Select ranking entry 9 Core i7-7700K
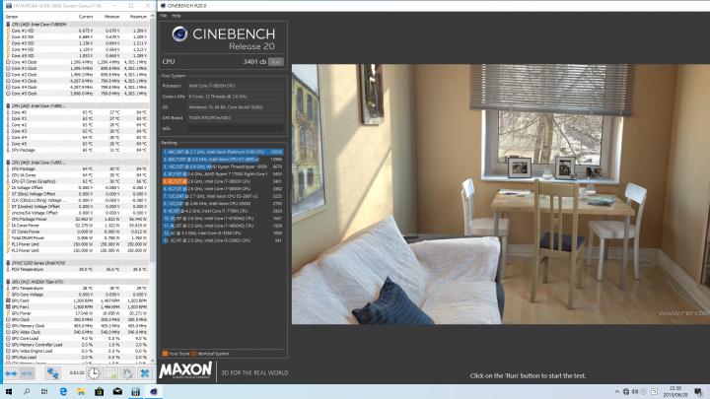Image resolution: width=710 pixels, height=399 pixels. (x=223, y=211)
